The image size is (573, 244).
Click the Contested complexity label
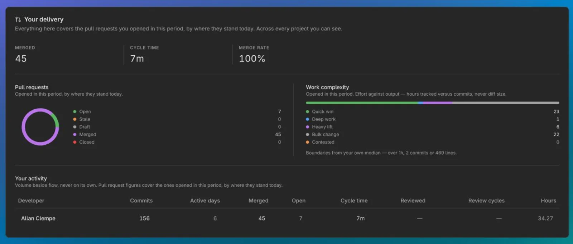pyautogui.click(x=323, y=142)
